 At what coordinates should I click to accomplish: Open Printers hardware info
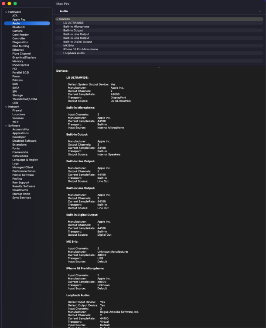17,80
